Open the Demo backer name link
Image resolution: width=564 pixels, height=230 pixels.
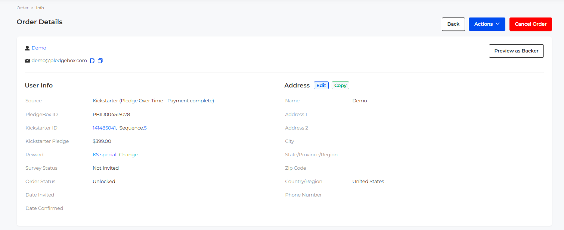tap(39, 48)
